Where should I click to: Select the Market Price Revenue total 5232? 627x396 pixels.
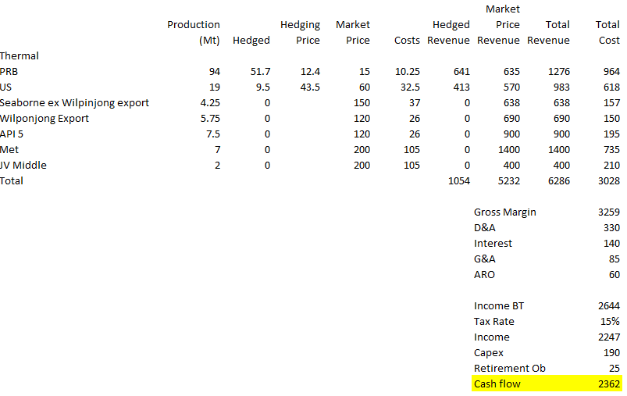point(508,180)
